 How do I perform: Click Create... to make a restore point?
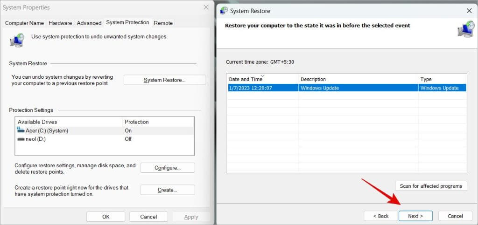168,190
